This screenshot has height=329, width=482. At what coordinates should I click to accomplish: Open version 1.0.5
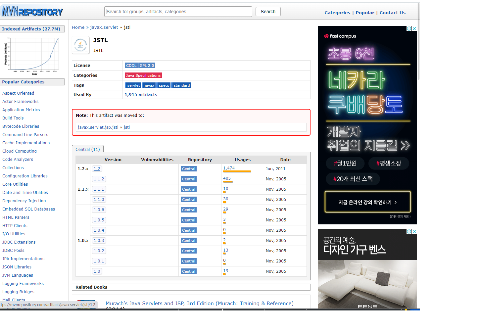click(x=99, y=220)
